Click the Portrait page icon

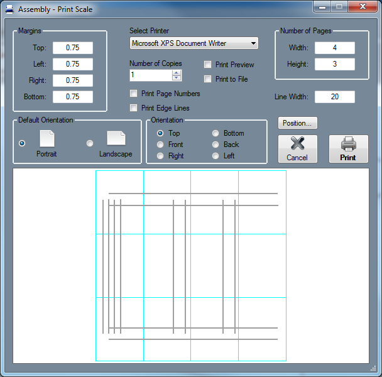(47, 138)
